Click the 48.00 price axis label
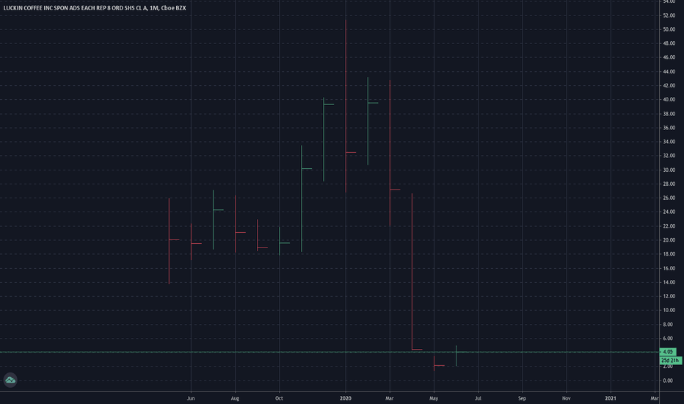Viewport: 684px width, 404px height. [x=669, y=43]
